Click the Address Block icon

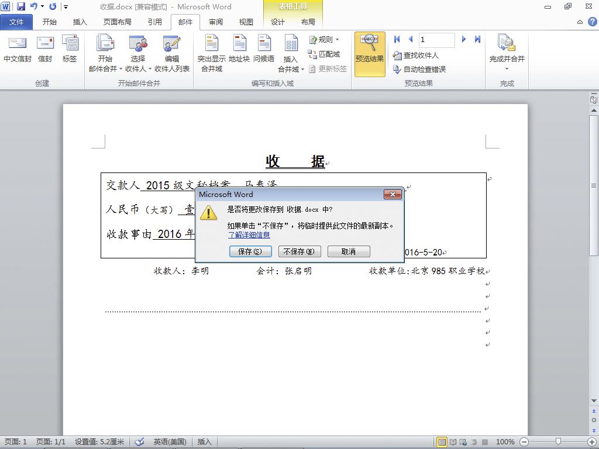click(239, 49)
